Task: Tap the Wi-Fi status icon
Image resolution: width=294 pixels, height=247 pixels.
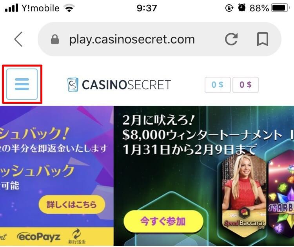Action: tap(69, 8)
